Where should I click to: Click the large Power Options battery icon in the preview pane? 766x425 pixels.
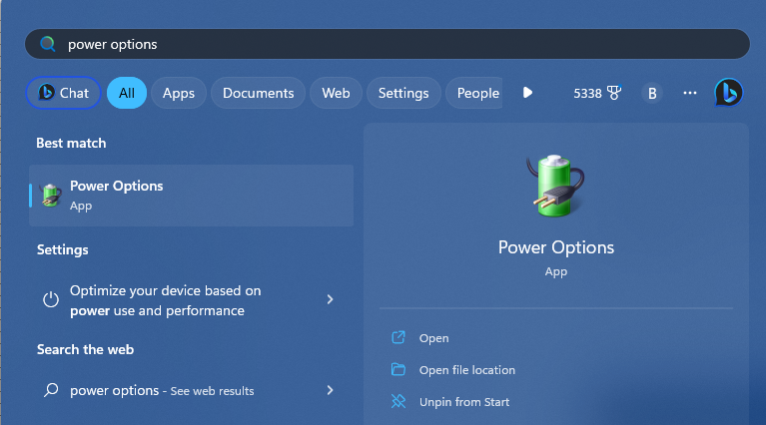tap(555, 186)
